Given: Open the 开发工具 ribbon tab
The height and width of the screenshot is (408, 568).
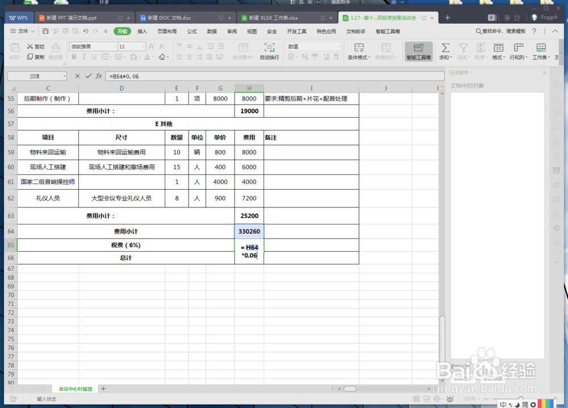Looking at the screenshot, I should tap(296, 31).
